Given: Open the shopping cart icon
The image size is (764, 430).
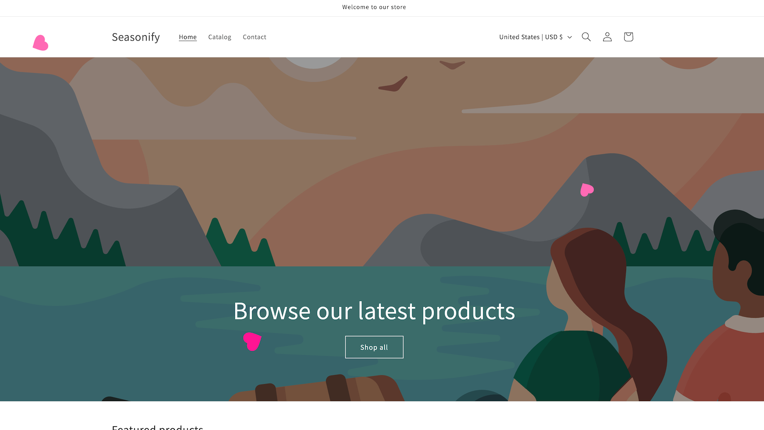Looking at the screenshot, I should pos(628,37).
